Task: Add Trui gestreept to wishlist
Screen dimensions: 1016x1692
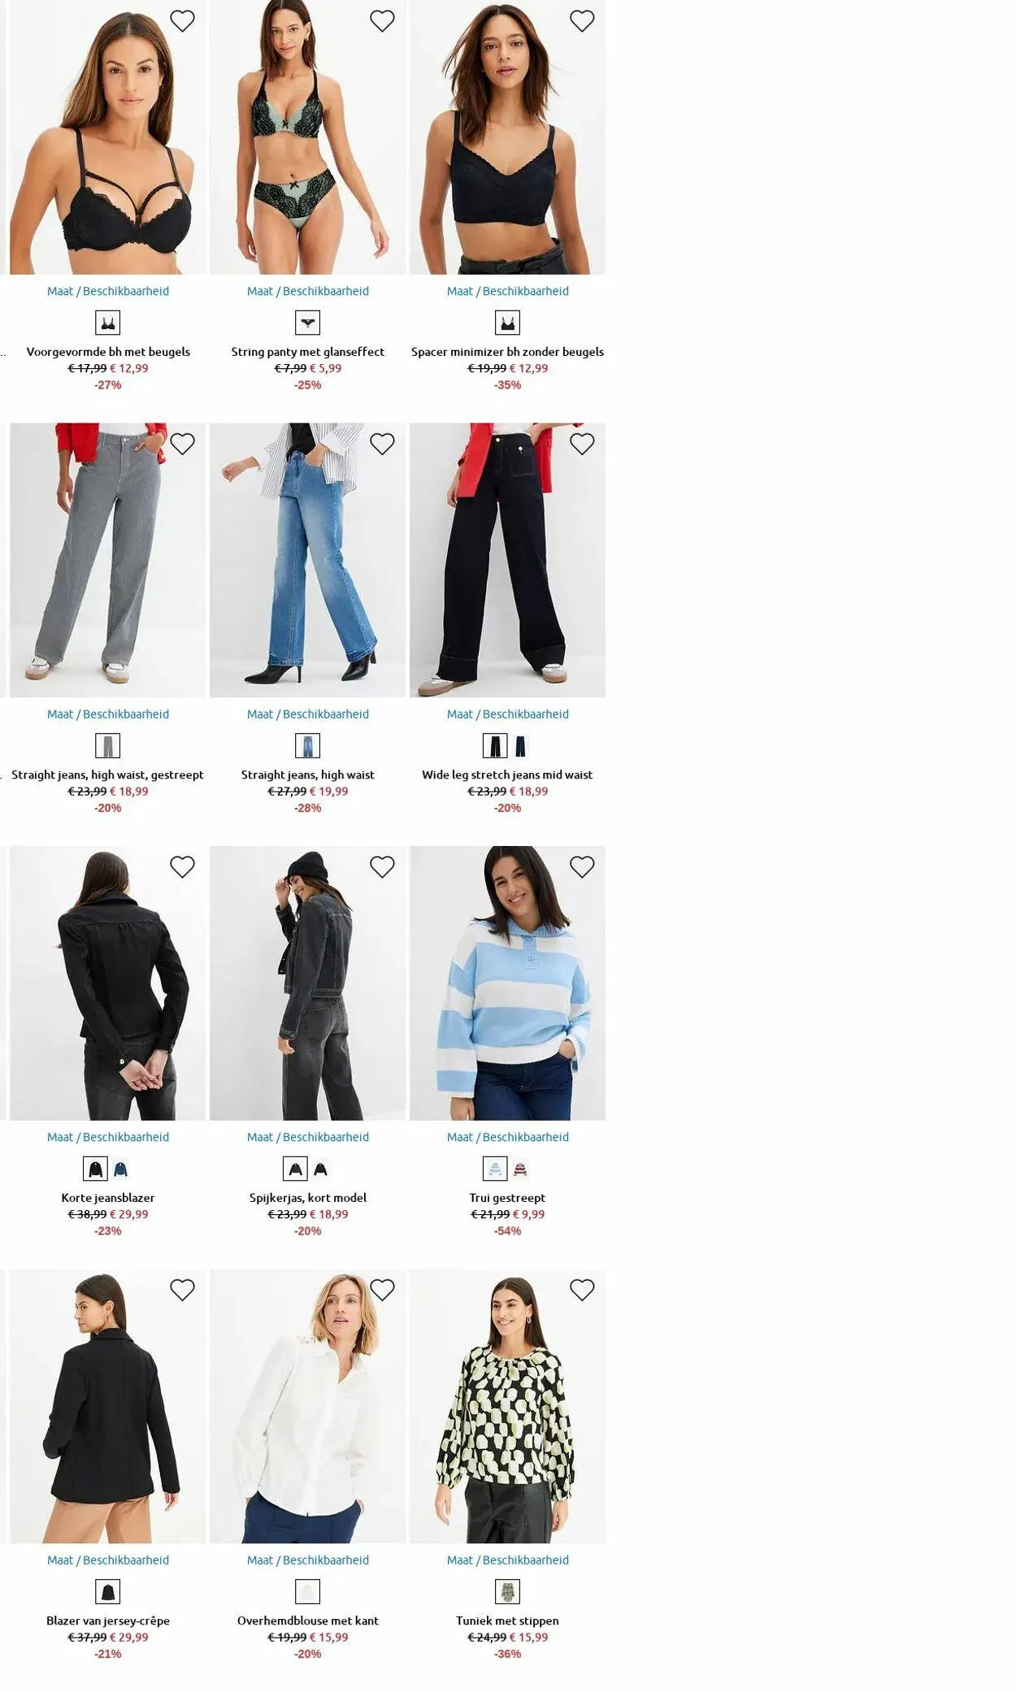Action: 582,867
